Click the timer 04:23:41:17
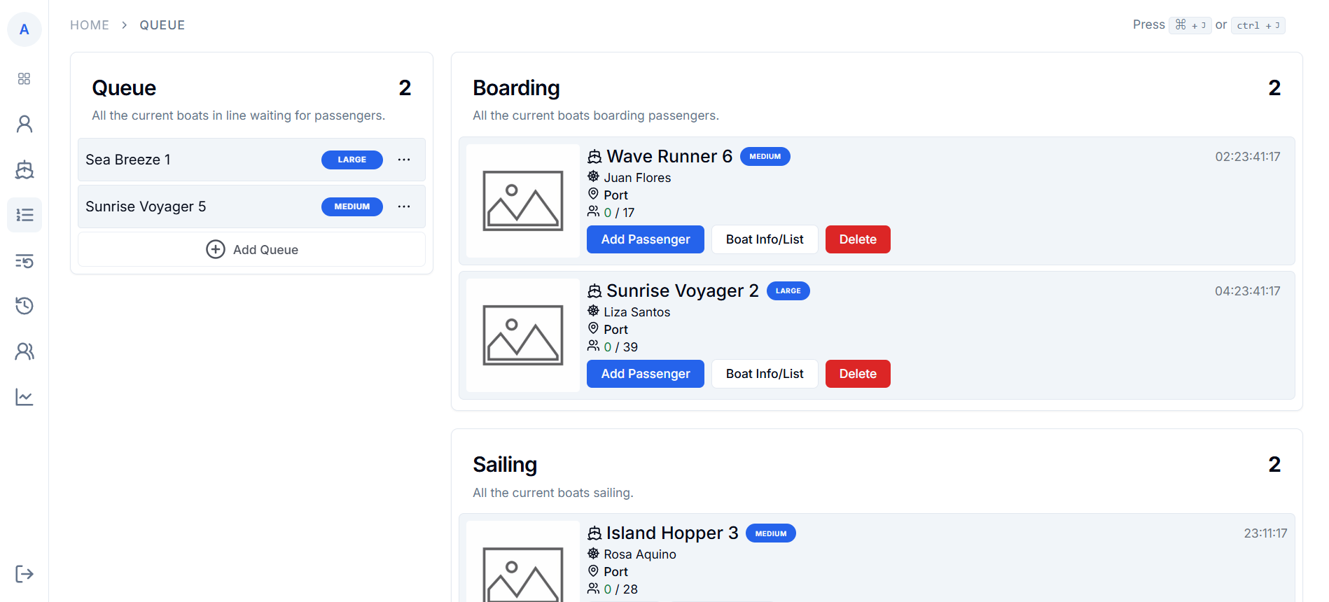 point(1248,291)
